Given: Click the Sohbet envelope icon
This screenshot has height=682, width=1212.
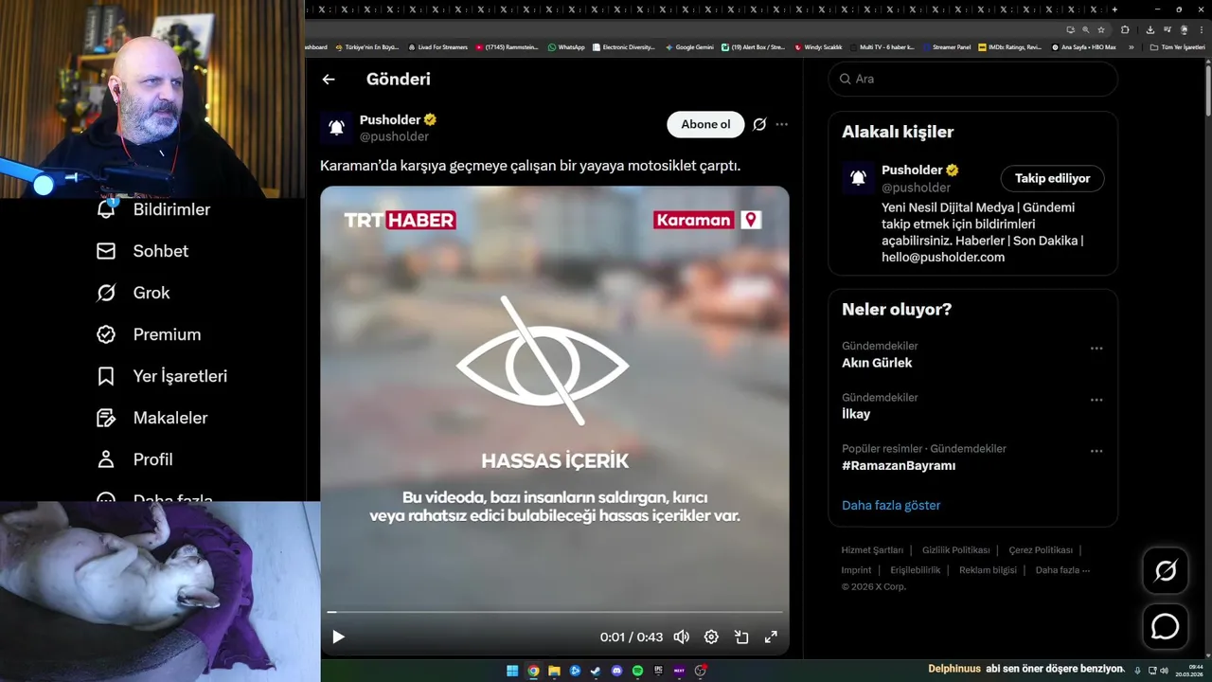Looking at the screenshot, I should pos(106,251).
